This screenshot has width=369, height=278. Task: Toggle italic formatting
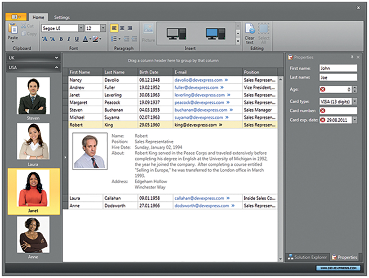pyautogui.click(x=69, y=39)
